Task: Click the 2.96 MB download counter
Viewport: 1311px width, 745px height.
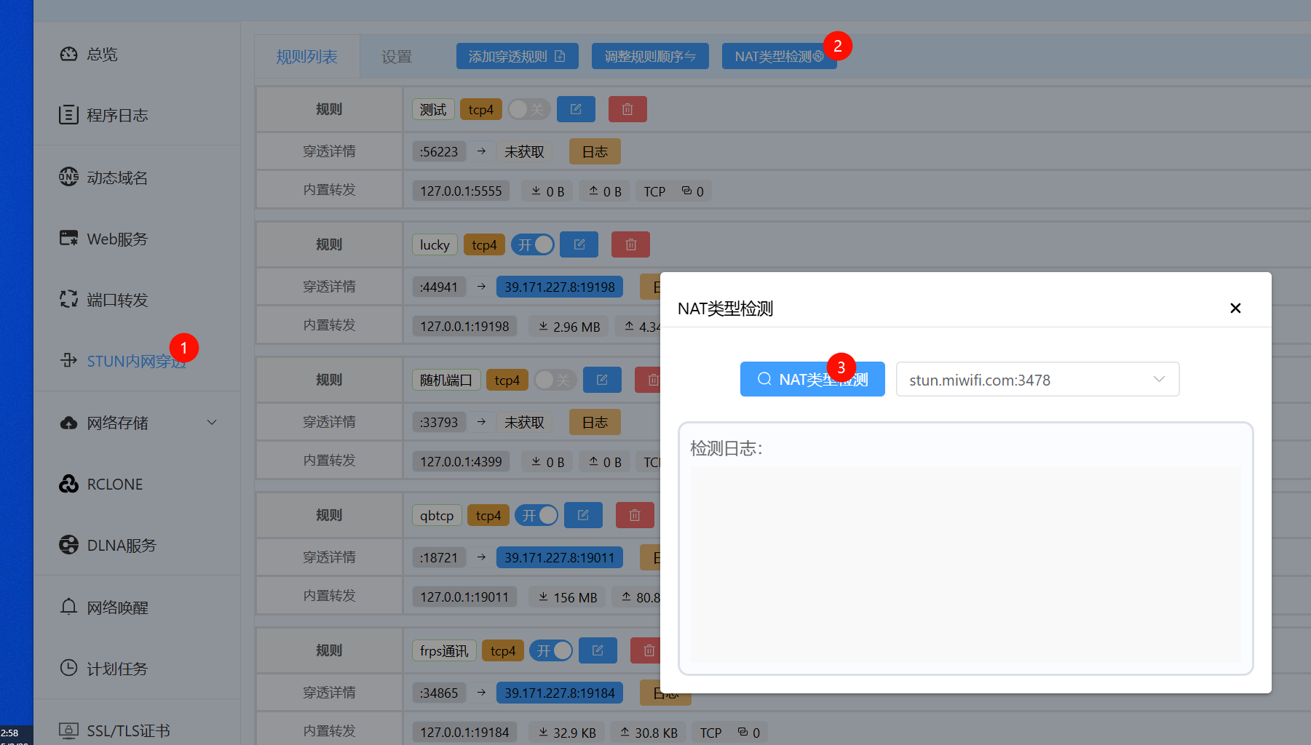Action: 569,326
